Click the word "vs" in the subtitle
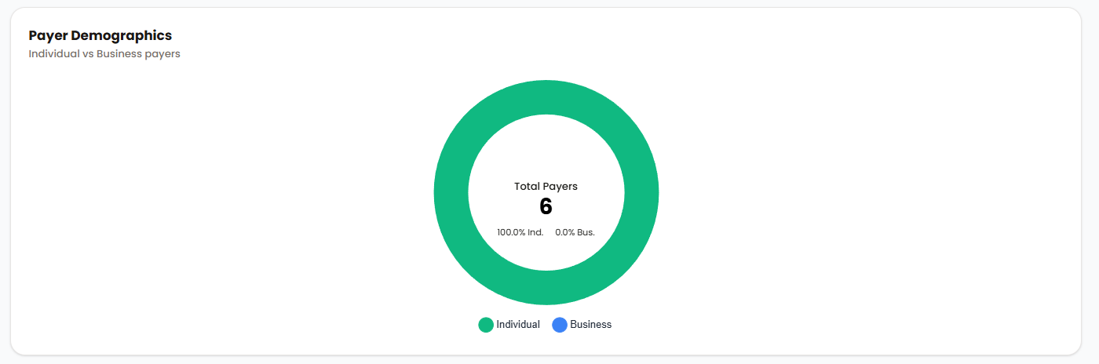 (x=88, y=54)
